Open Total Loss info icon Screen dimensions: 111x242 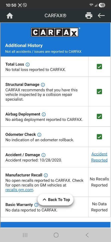coord(28,64)
